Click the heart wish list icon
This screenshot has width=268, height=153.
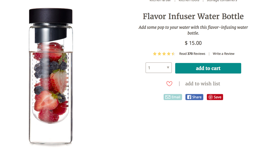pos(169,84)
